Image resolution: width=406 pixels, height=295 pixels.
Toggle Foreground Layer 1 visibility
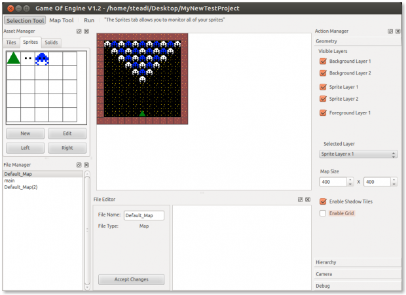point(323,113)
